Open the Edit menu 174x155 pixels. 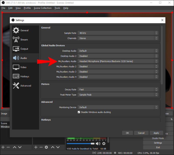(10, 8)
